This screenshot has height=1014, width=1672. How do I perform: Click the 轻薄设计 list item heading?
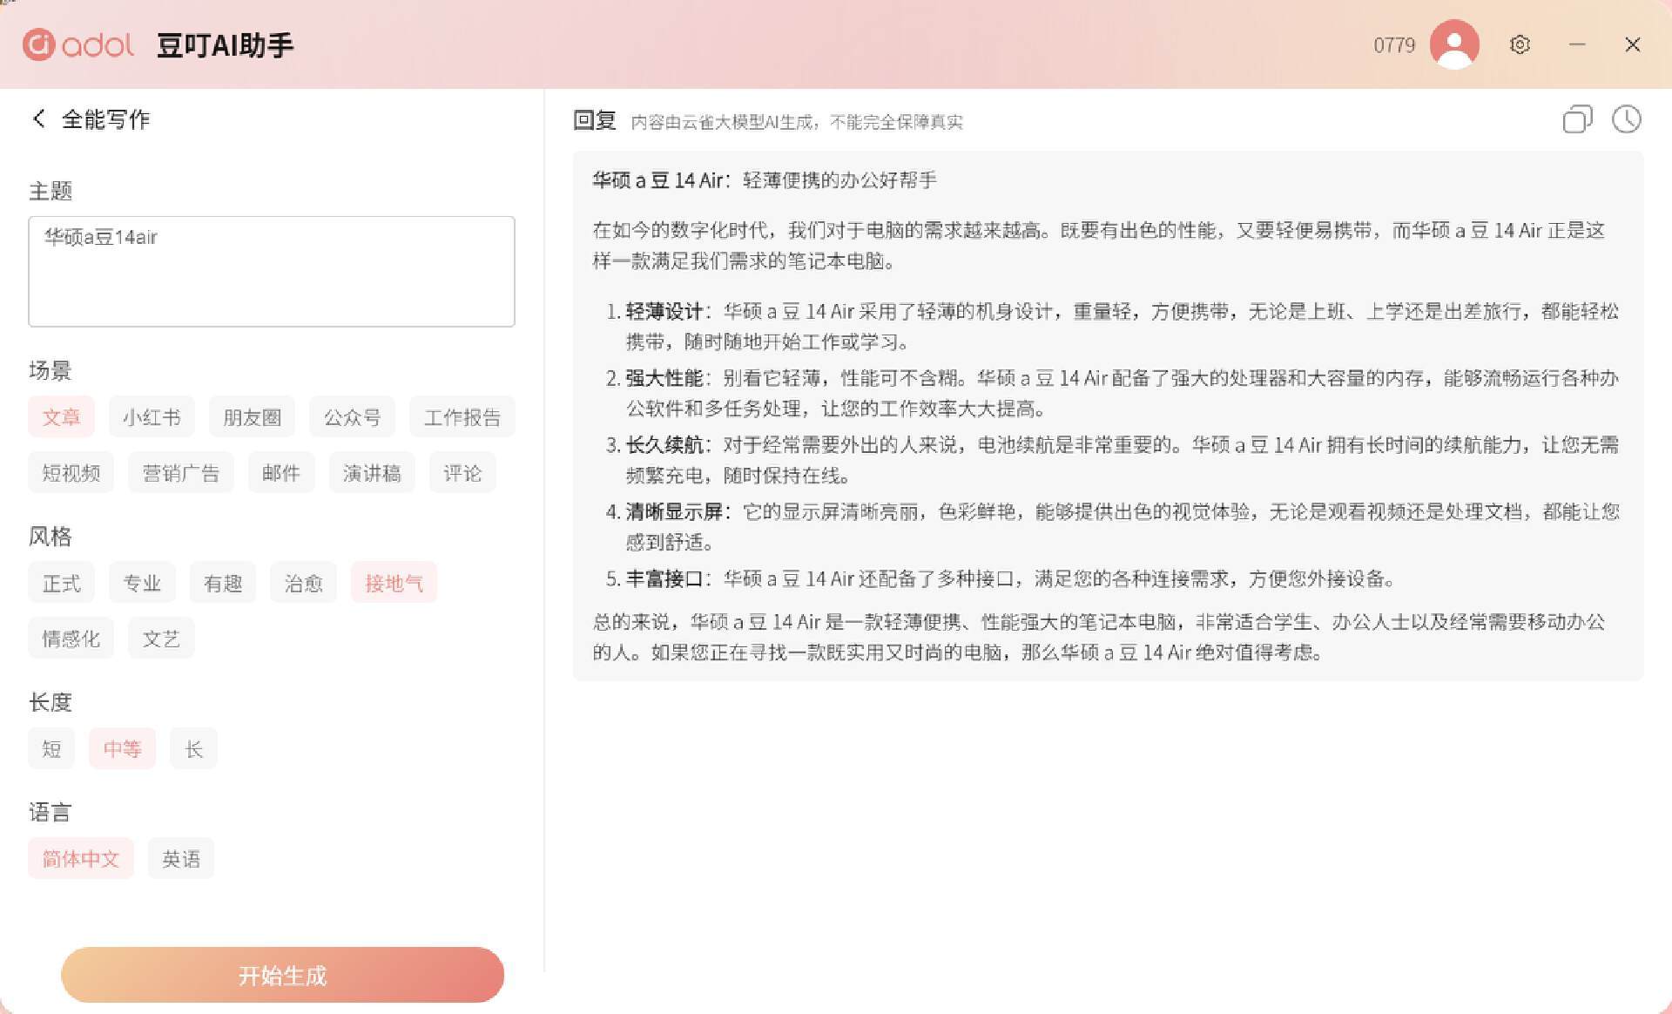[x=664, y=311]
